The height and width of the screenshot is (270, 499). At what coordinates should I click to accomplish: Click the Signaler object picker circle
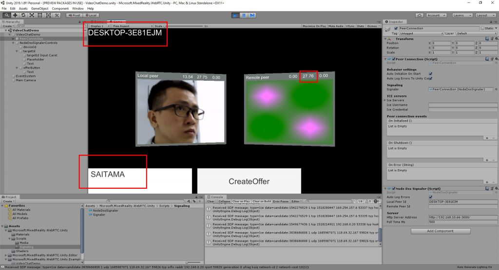496,89
